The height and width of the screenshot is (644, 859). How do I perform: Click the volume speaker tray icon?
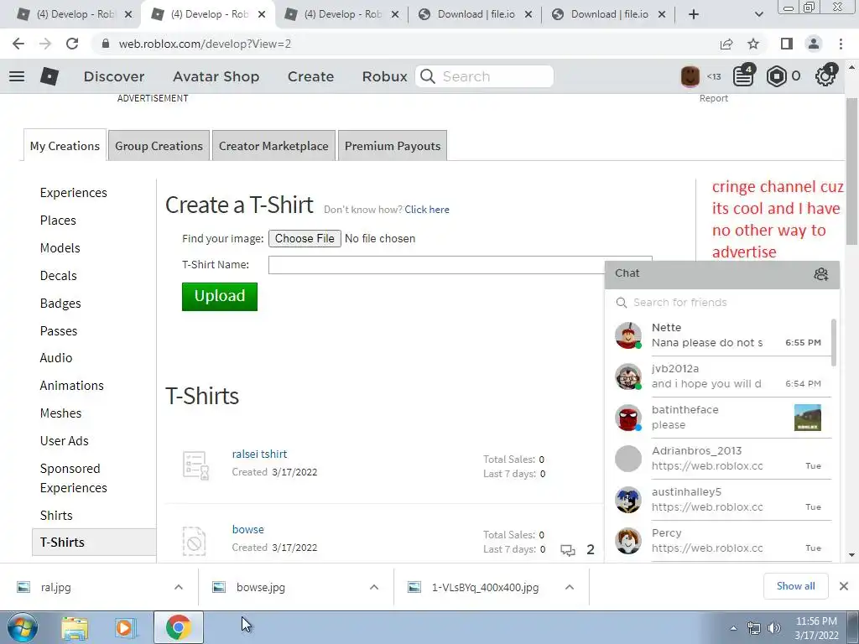click(773, 628)
